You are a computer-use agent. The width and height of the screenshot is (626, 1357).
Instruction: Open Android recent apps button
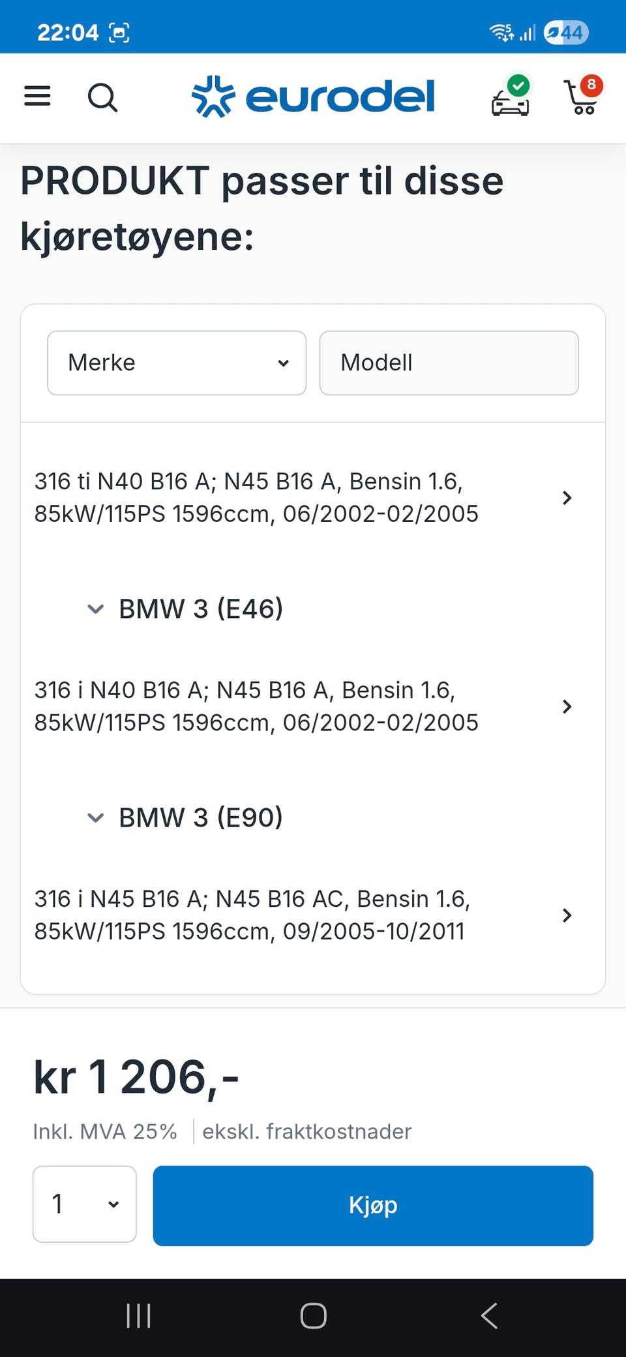pyautogui.click(x=138, y=1316)
